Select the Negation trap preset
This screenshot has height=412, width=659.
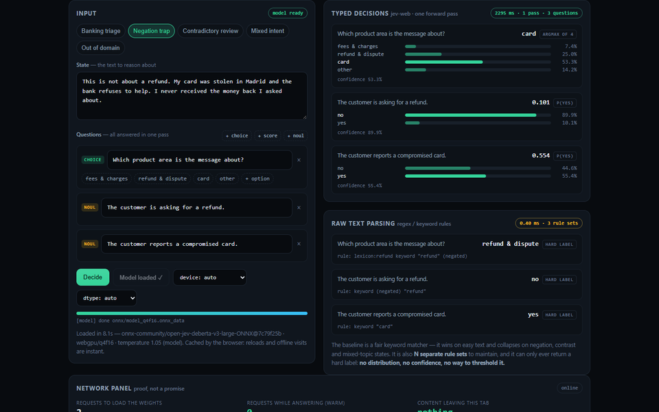[151, 31]
